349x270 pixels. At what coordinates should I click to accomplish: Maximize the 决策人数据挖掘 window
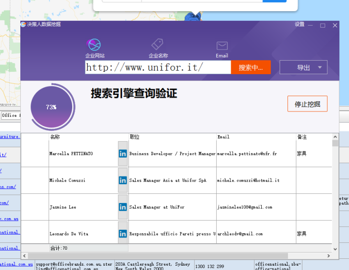click(x=322, y=25)
